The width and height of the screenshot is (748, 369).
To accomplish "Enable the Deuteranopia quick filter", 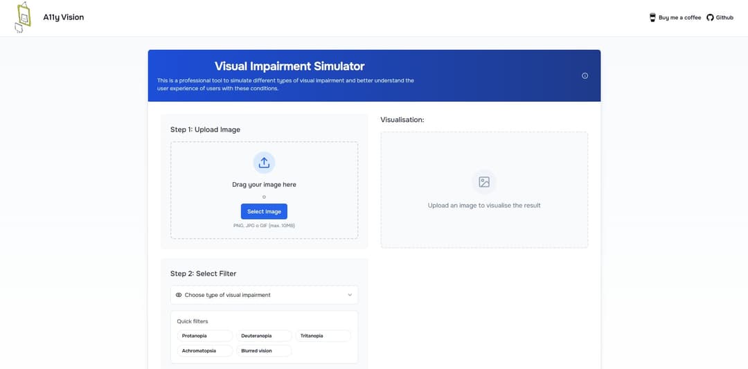I will 263,336.
